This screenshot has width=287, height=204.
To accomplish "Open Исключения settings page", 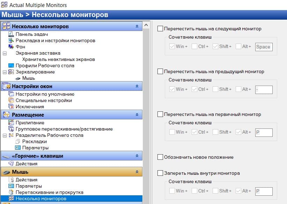I will pyautogui.click(x=30, y=107).
